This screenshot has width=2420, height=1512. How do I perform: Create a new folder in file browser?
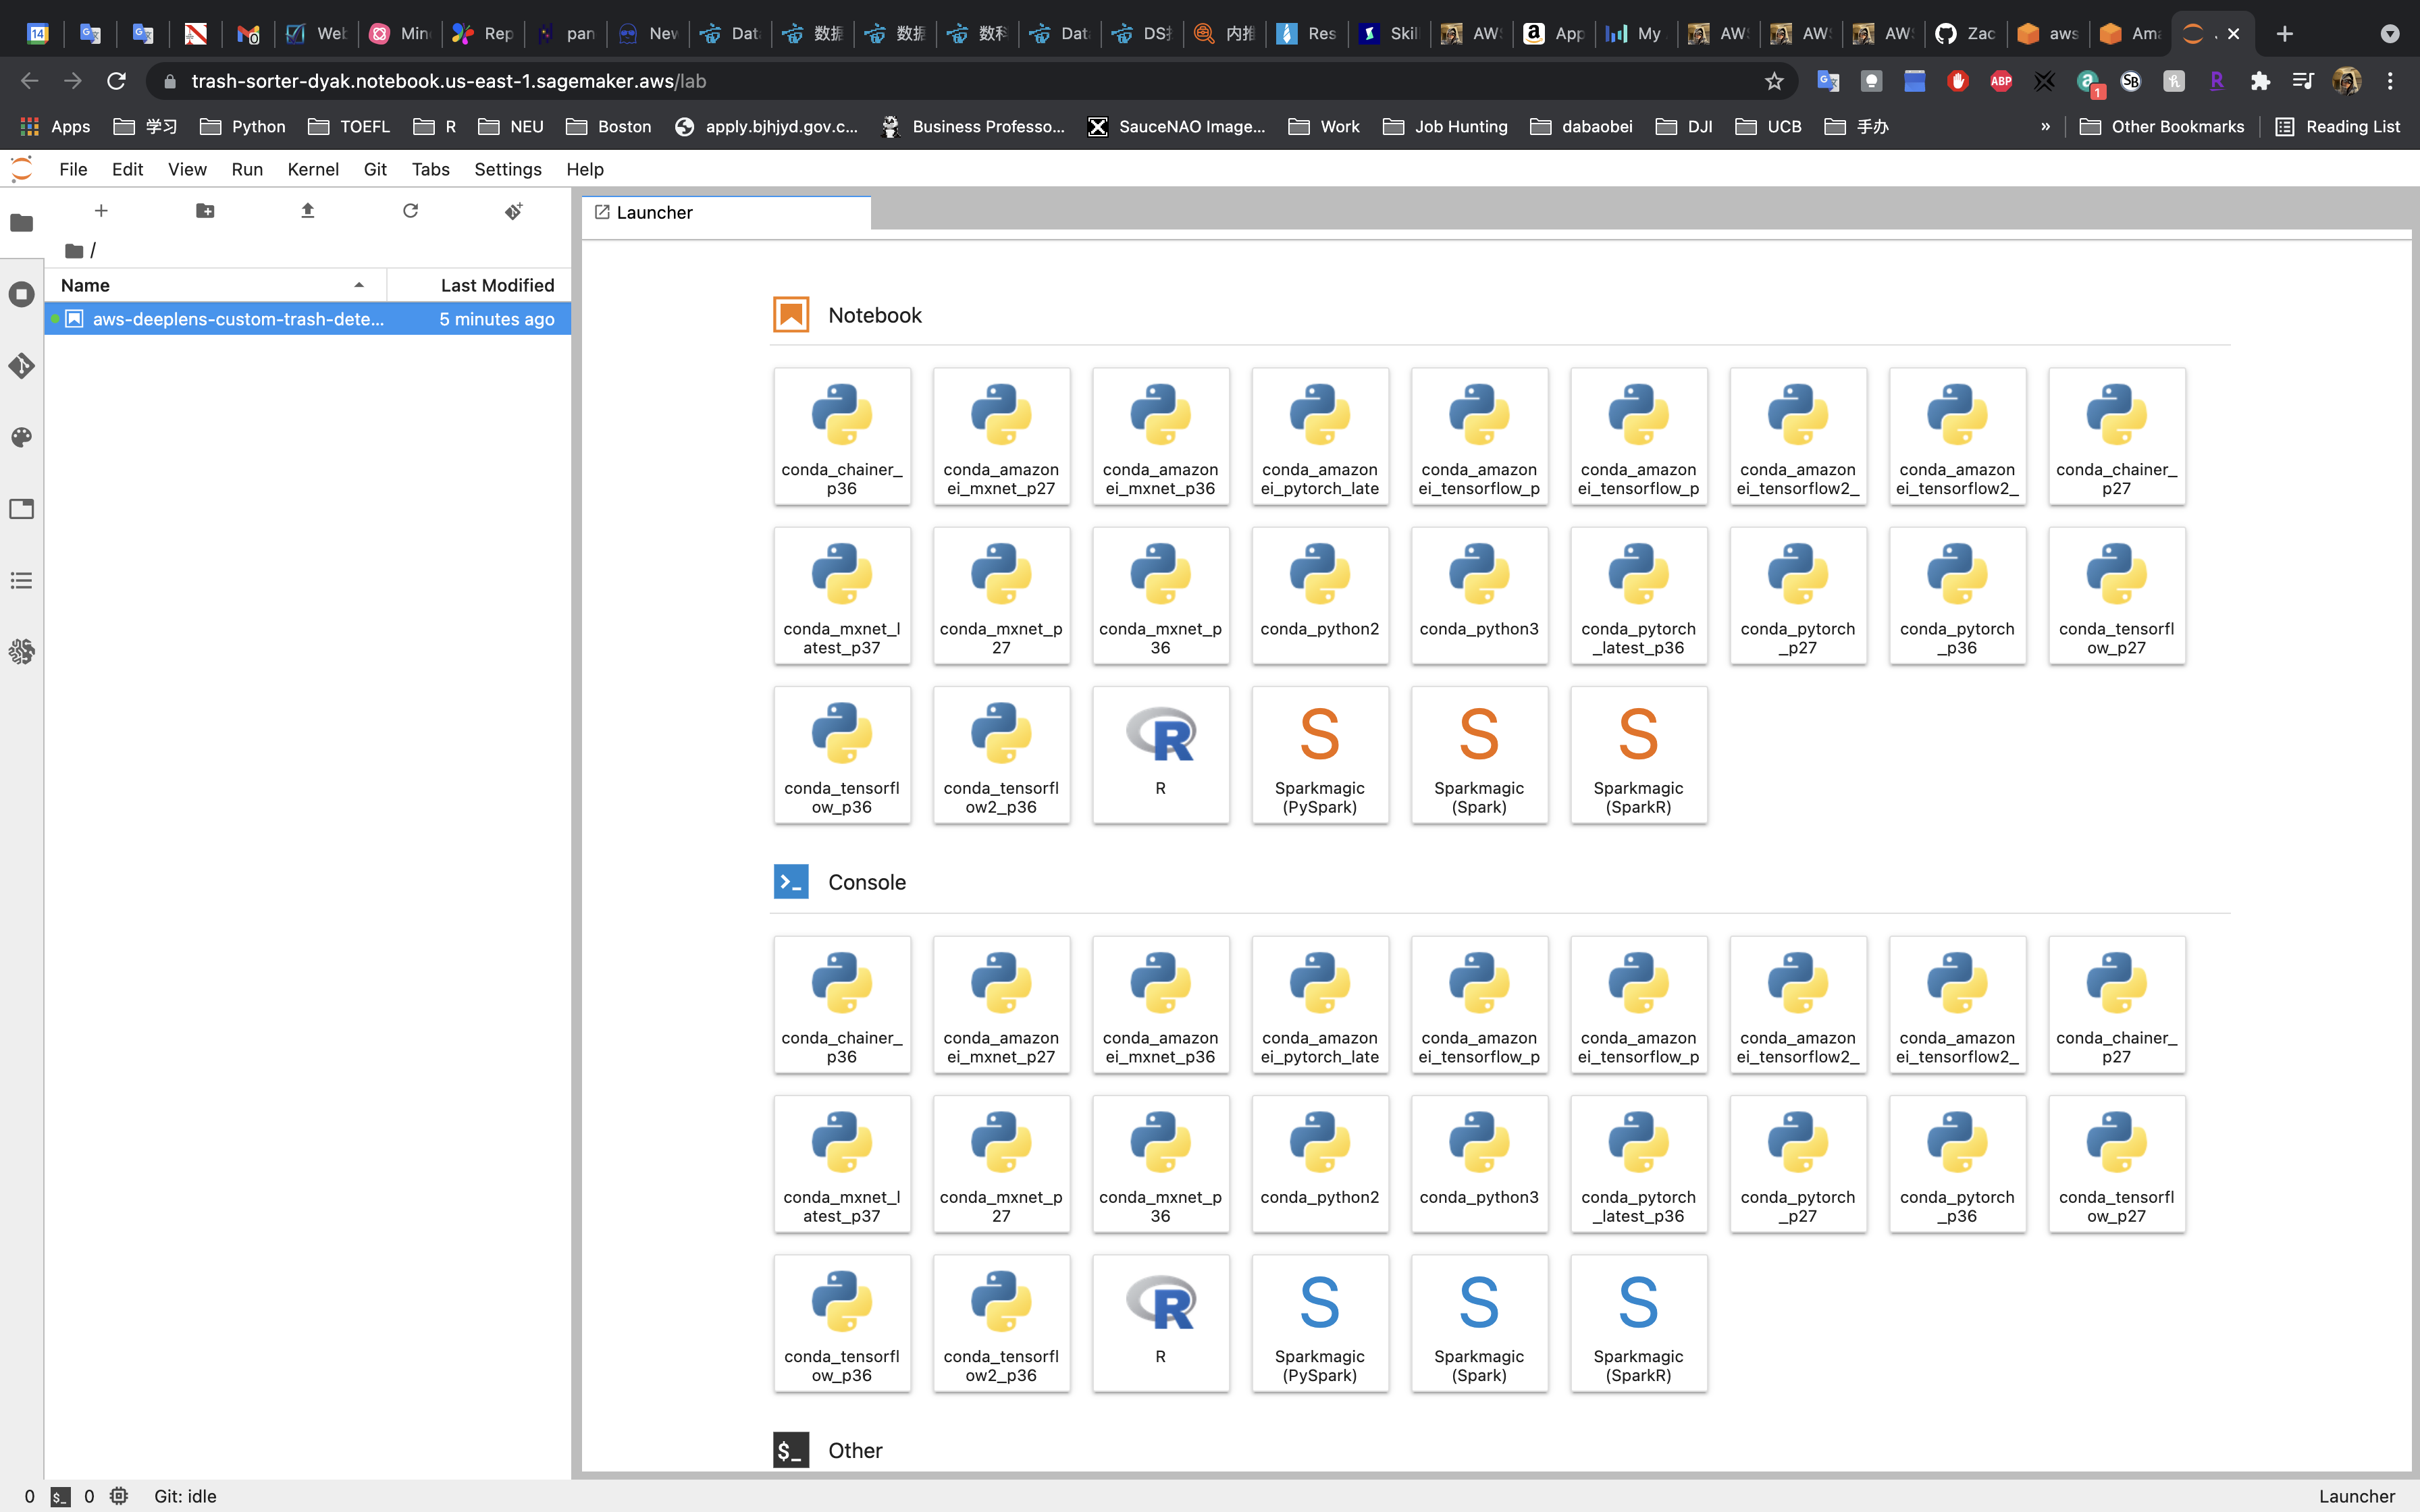pyautogui.click(x=205, y=211)
